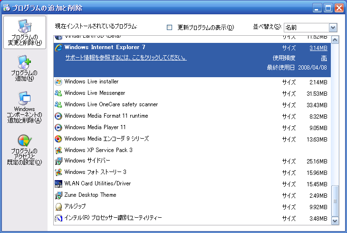Maximize the プログラムの追加と削除 window
This screenshot has width=347, height=233.
click(328, 8)
